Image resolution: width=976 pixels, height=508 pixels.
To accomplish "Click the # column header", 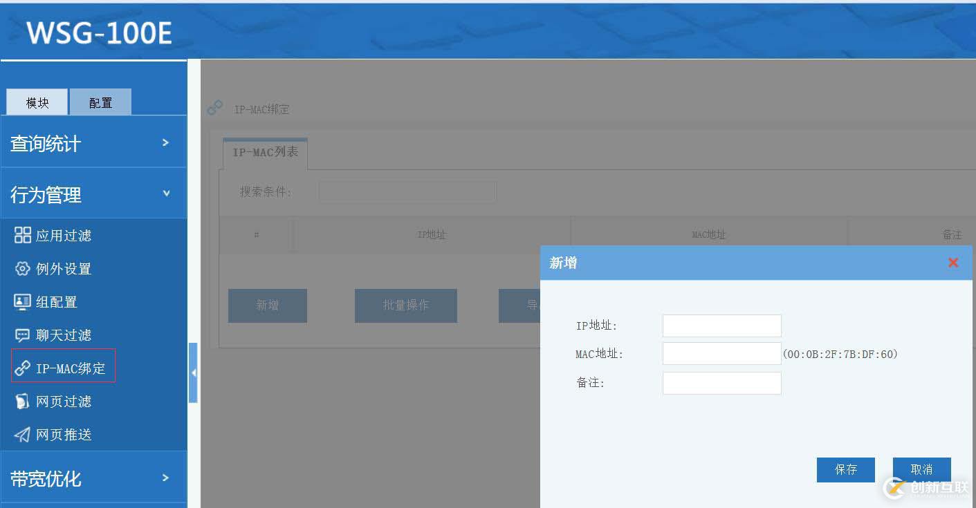I will (x=257, y=235).
